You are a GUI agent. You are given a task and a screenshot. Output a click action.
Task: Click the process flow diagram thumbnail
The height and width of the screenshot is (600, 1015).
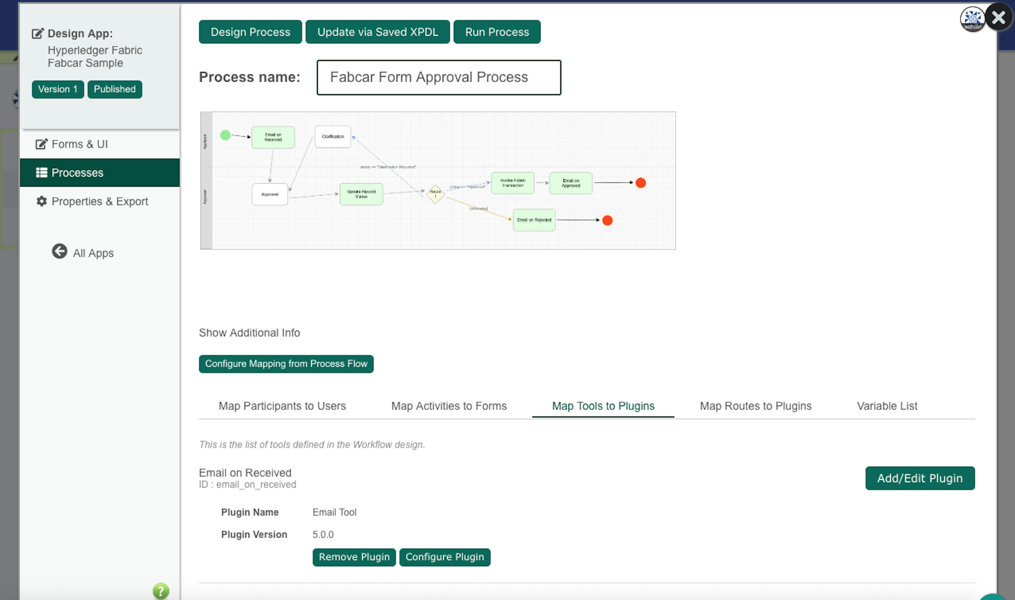click(438, 180)
